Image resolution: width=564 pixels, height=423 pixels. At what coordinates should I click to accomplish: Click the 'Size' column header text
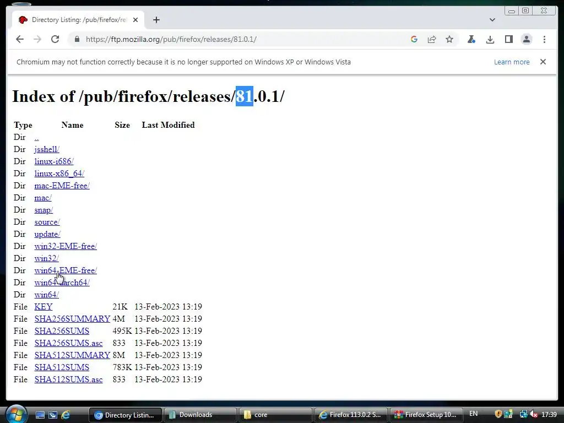(x=122, y=125)
